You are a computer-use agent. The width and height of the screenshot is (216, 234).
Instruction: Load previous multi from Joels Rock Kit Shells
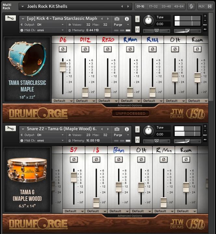(x=122, y=7)
